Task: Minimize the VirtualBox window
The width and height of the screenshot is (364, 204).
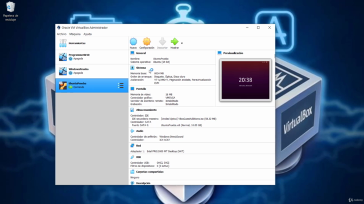Action: (247, 28)
